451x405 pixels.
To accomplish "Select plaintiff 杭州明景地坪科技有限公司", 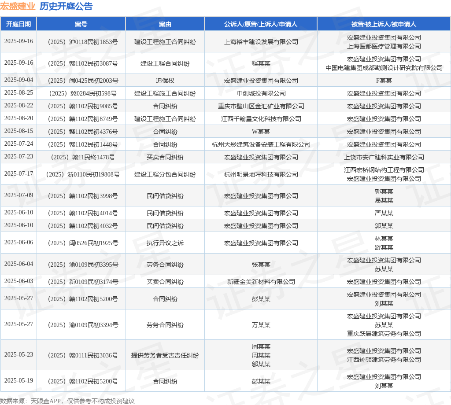I will click(261, 174).
